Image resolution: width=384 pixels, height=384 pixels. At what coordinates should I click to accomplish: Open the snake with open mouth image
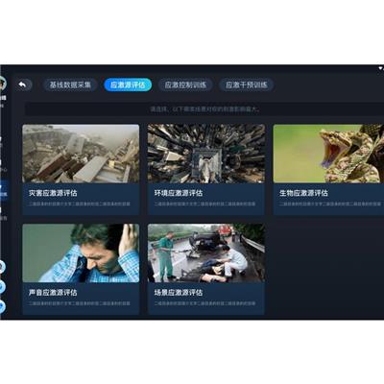coord(328,154)
